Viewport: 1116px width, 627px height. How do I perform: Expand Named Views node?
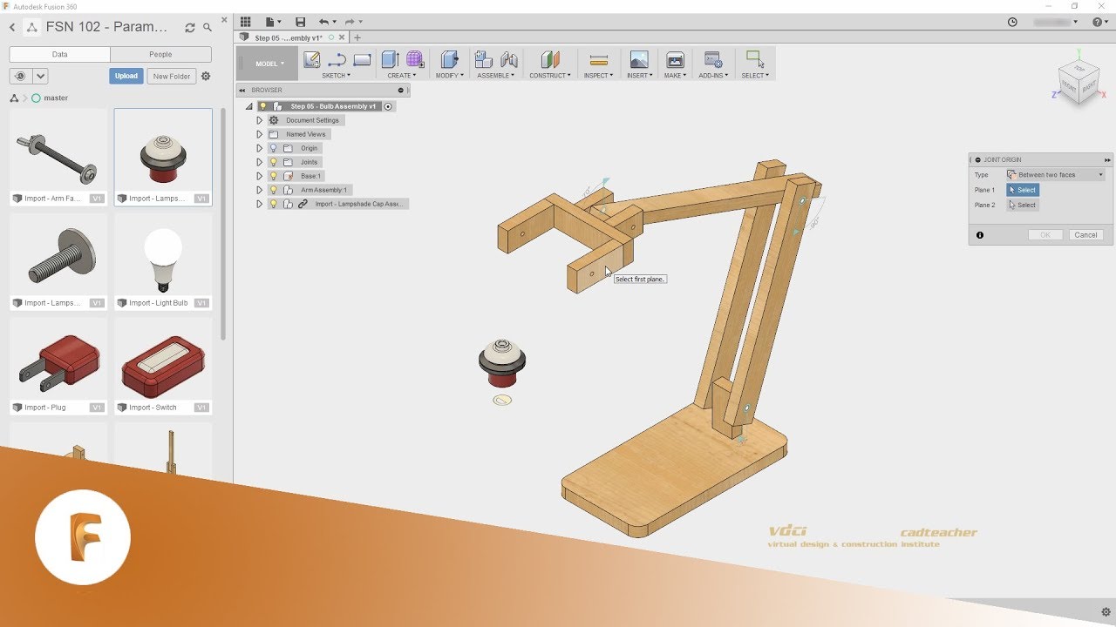click(x=259, y=134)
